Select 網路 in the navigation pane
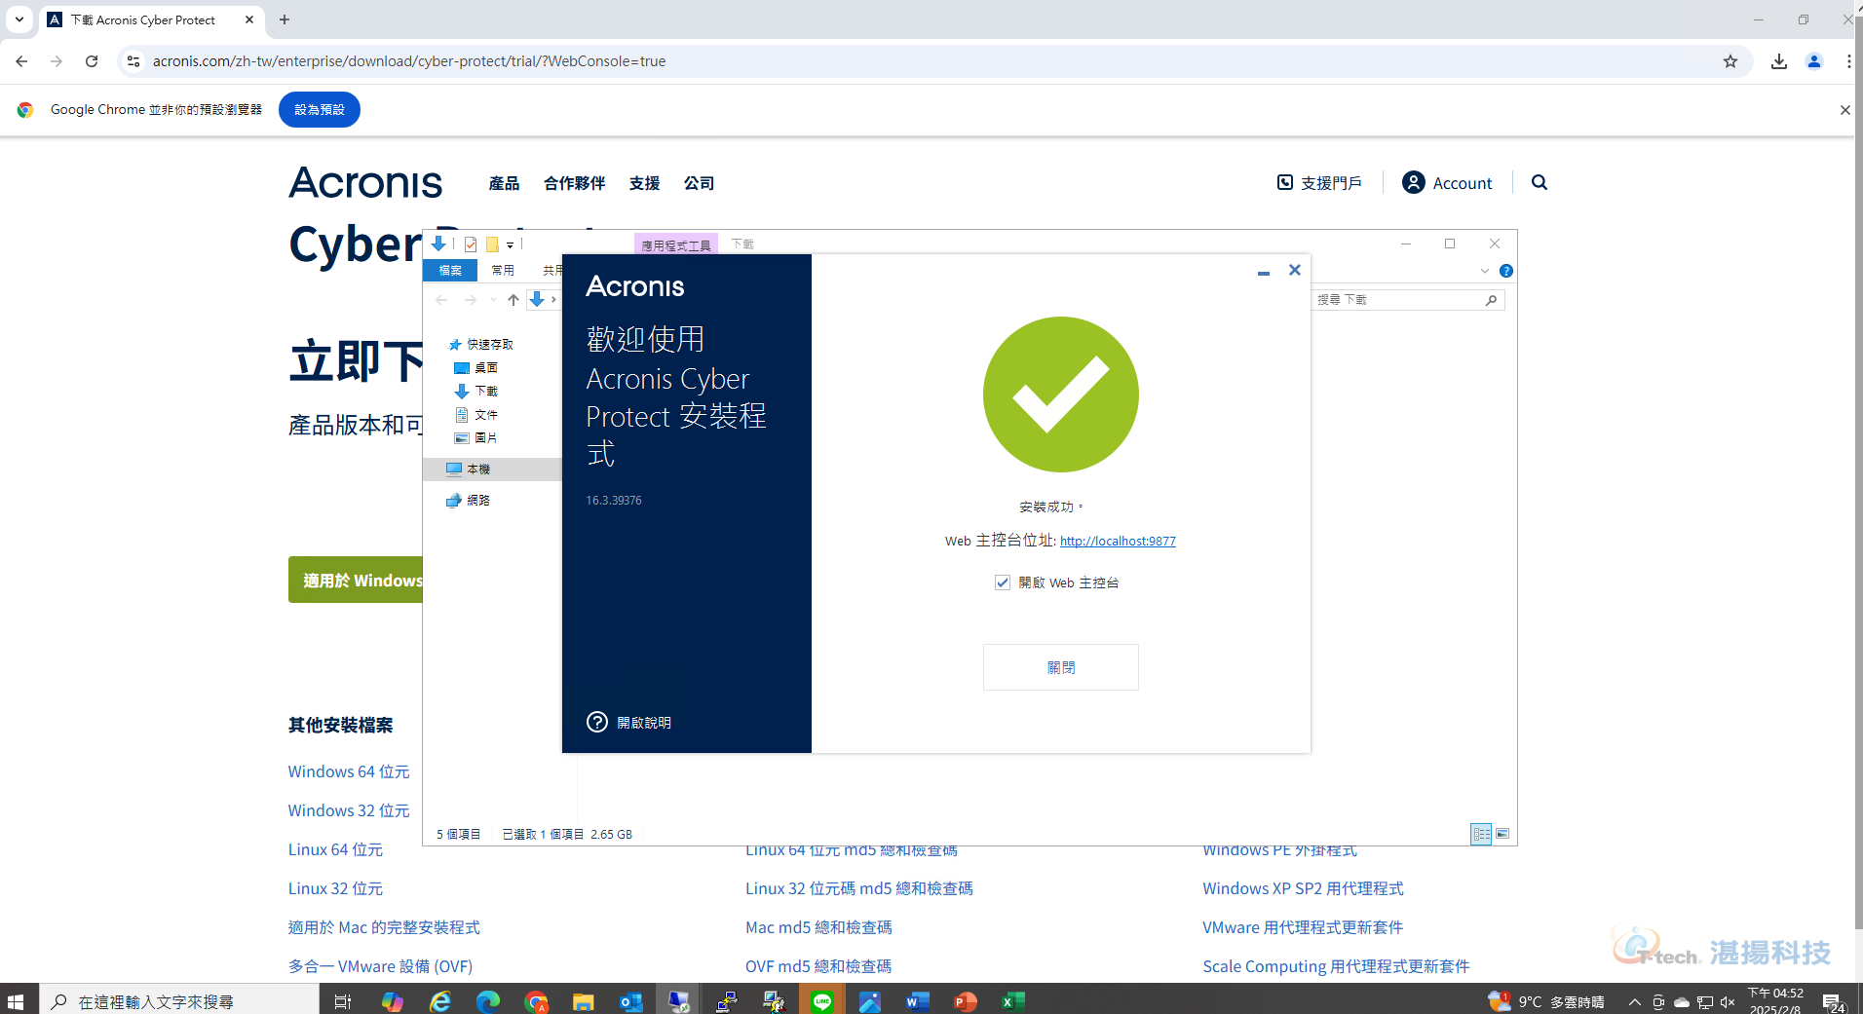Image resolution: width=1863 pixels, height=1014 pixels. point(477,500)
